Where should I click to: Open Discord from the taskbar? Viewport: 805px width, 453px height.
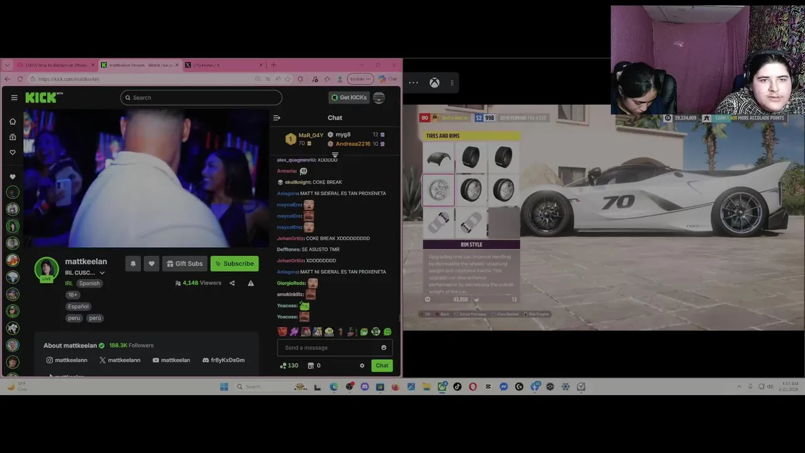click(x=365, y=387)
